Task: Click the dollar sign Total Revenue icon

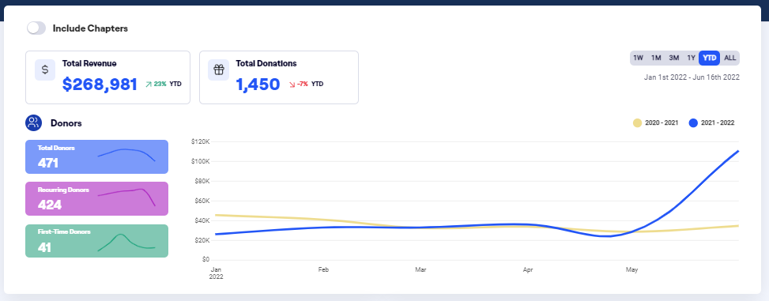Action: tap(44, 70)
